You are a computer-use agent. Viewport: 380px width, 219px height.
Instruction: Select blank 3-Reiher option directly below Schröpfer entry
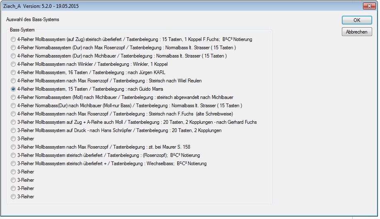(14, 139)
